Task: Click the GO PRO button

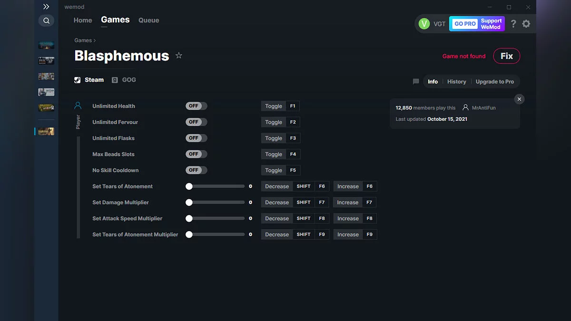Action: click(464, 24)
